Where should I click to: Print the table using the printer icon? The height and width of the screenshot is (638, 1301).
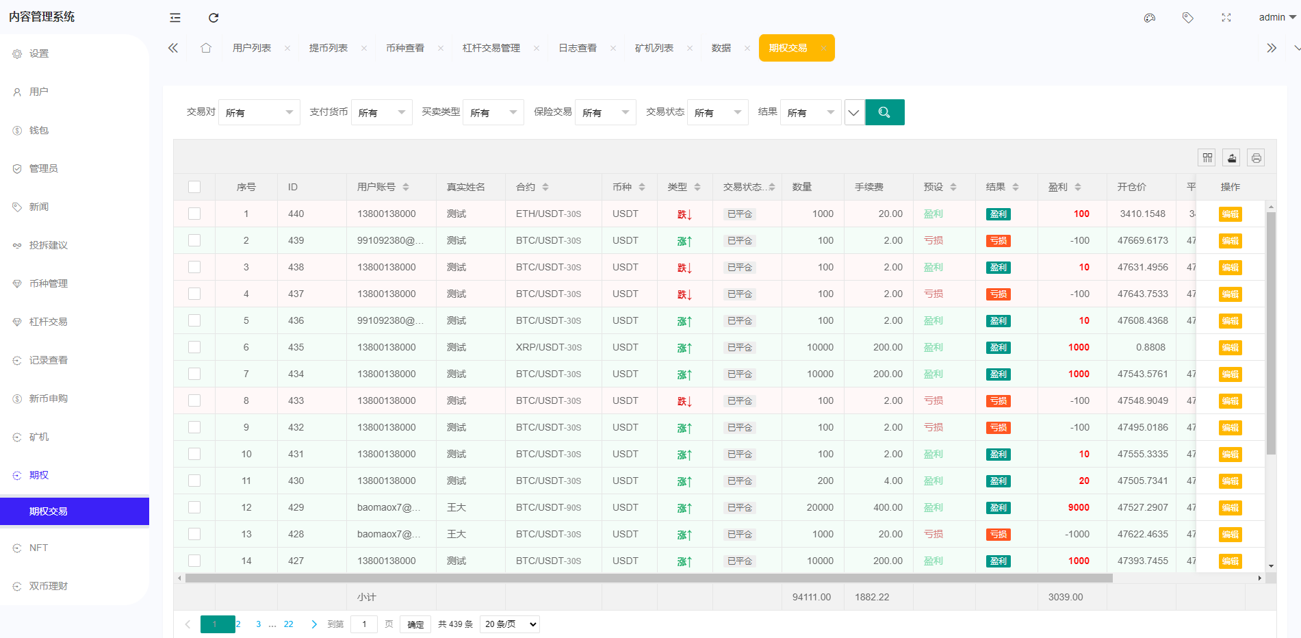1256,157
